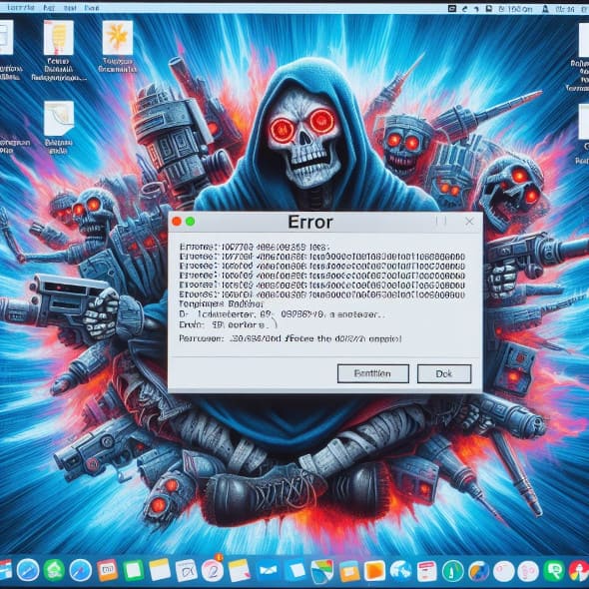
Task: Click the dark rectangular status icon in menu bar
Action: click(x=452, y=8)
